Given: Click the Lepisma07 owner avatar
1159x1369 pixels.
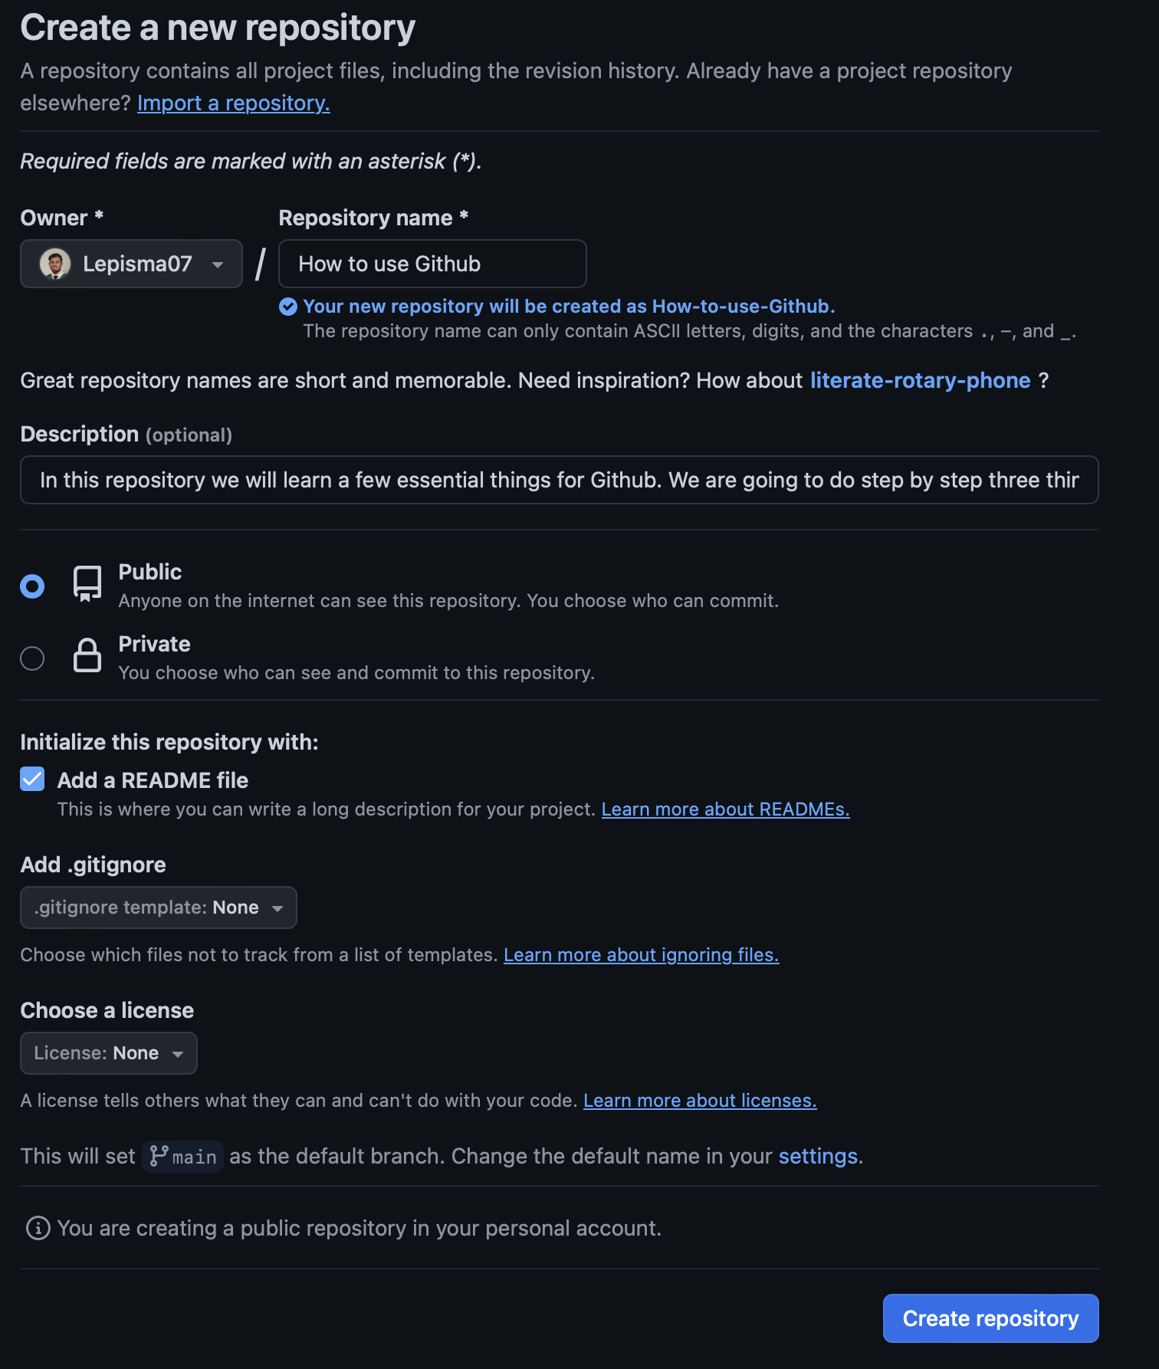Looking at the screenshot, I should 55,264.
